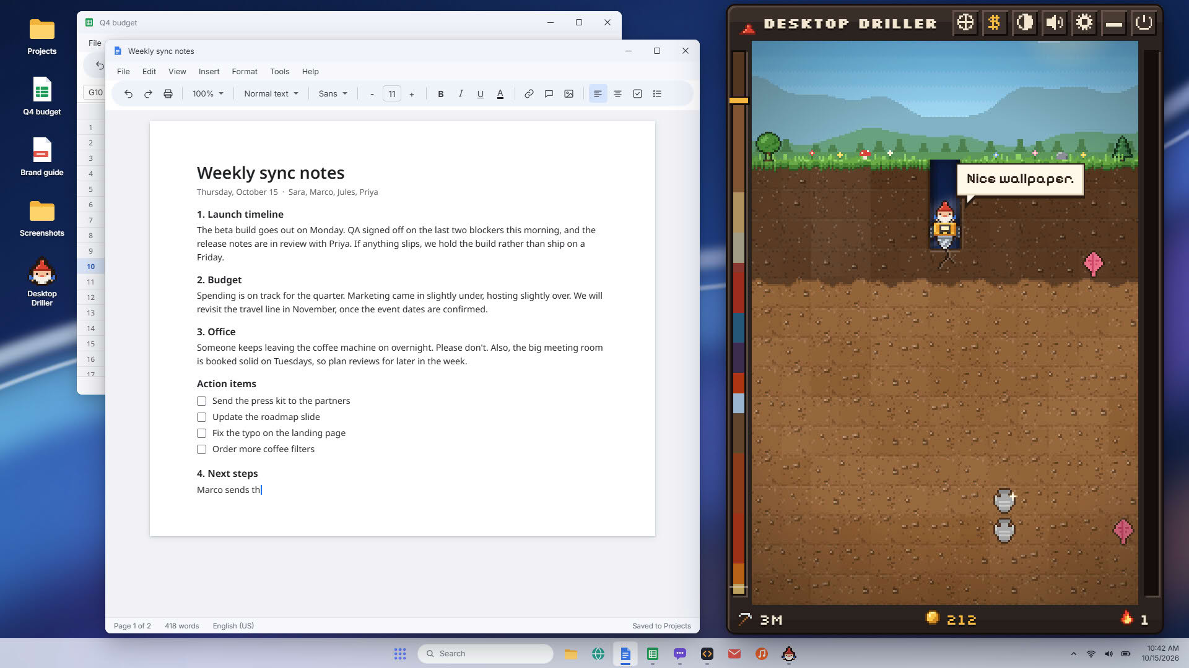The width and height of the screenshot is (1189, 668).
Task: Mute Desktop Driller sound with speaker icon
Action: tap(1054, 23)
